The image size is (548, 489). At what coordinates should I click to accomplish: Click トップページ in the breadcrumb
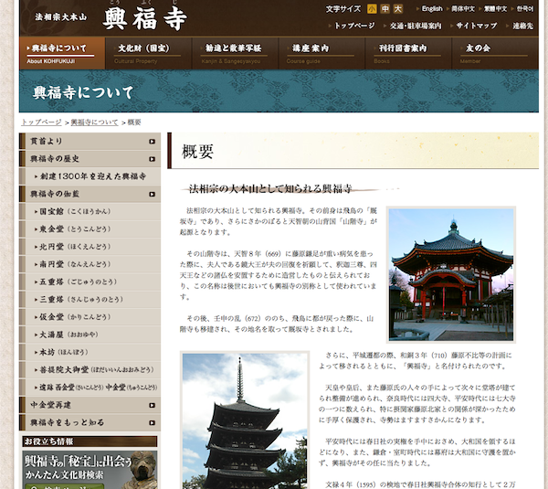[x=41, y=122]
